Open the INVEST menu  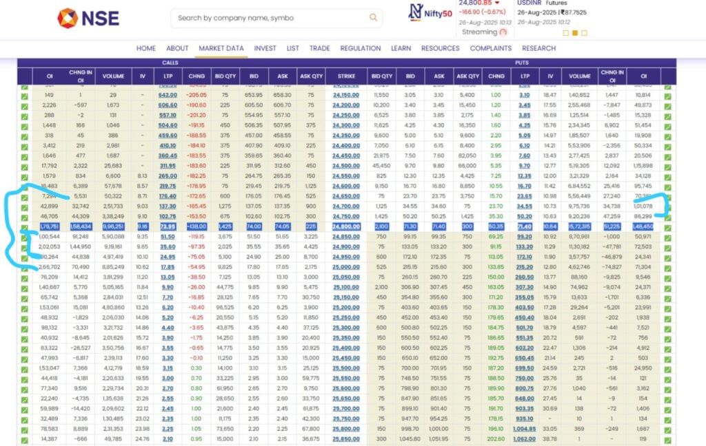pos(265,48)
